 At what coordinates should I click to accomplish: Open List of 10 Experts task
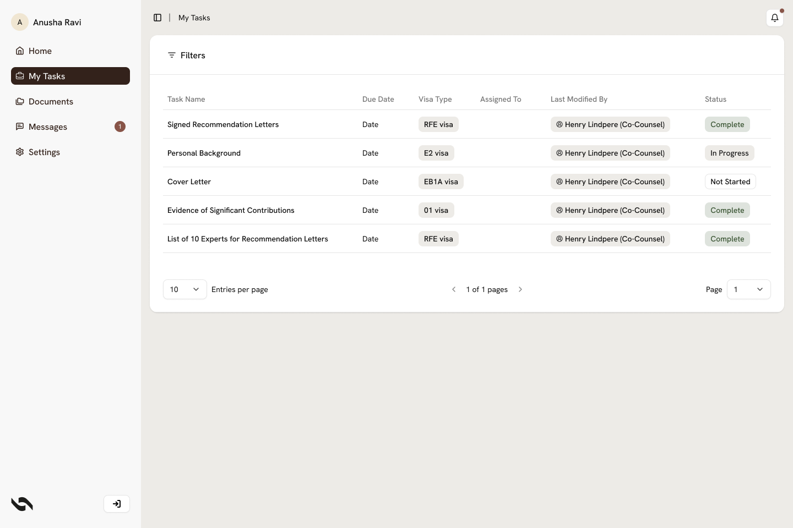[248, 239]
